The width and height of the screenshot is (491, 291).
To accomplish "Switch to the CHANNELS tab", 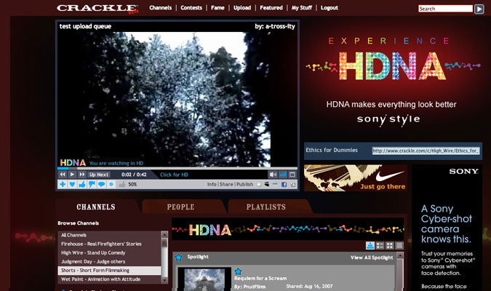I will [96, 207].
